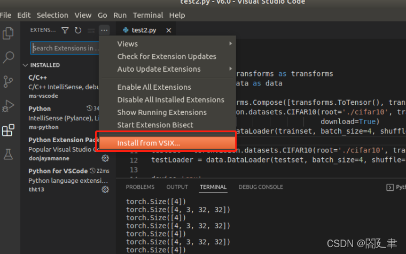The width and height of the screenshot is (406, 254).
Task: Click publisher name ms-vscode
Action: coord(43,96)
